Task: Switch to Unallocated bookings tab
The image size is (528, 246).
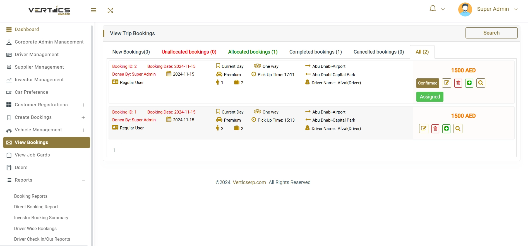Action: 189,52
